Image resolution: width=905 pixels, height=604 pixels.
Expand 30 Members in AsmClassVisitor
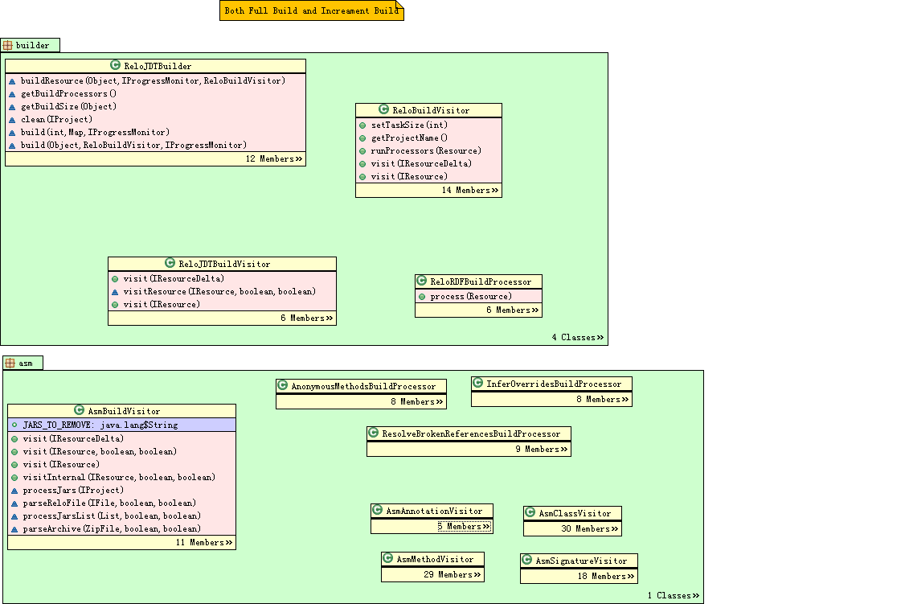tap(590, 529)
